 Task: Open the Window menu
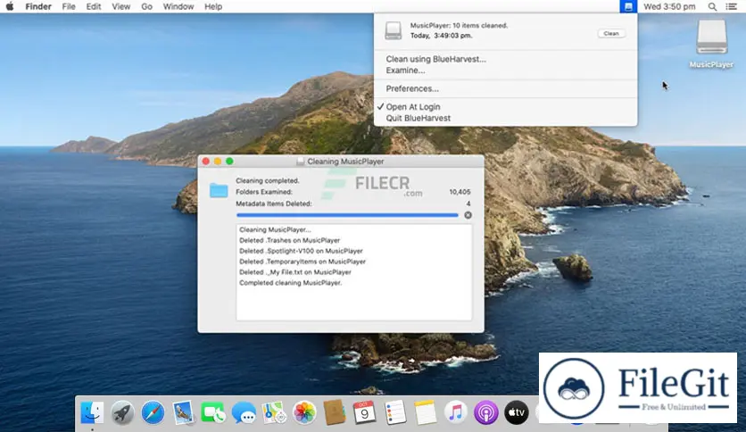(x=178, y=6)
